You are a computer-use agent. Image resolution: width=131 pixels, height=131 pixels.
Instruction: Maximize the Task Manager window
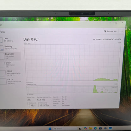[116, 23]
